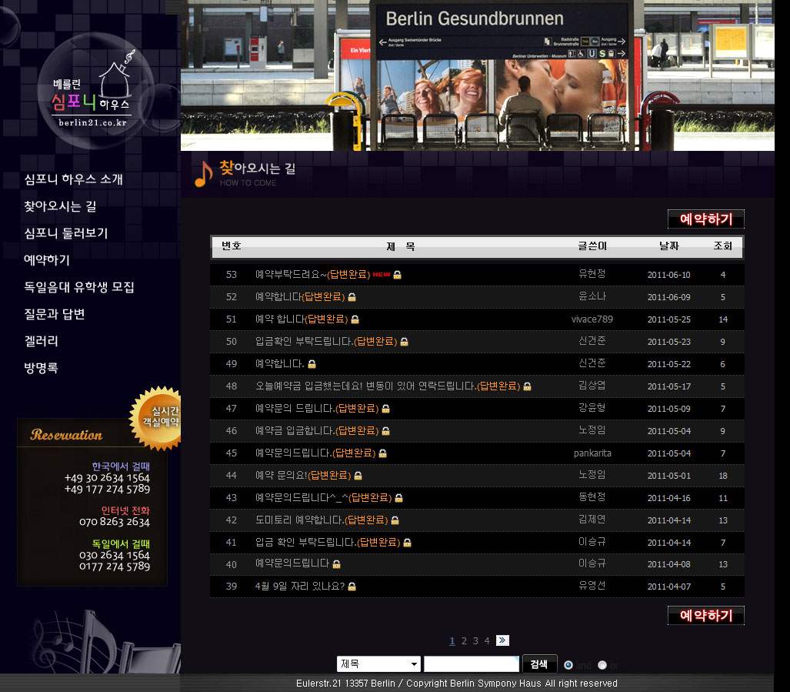Click the lock icon on post 51
790x692 pixels.
pyautogui.click(x=355, y=319)
